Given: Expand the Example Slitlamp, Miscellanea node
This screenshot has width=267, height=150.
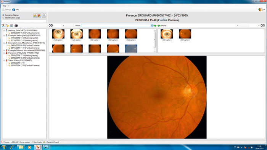Looking at the screenshot, I should click(4, 51).
